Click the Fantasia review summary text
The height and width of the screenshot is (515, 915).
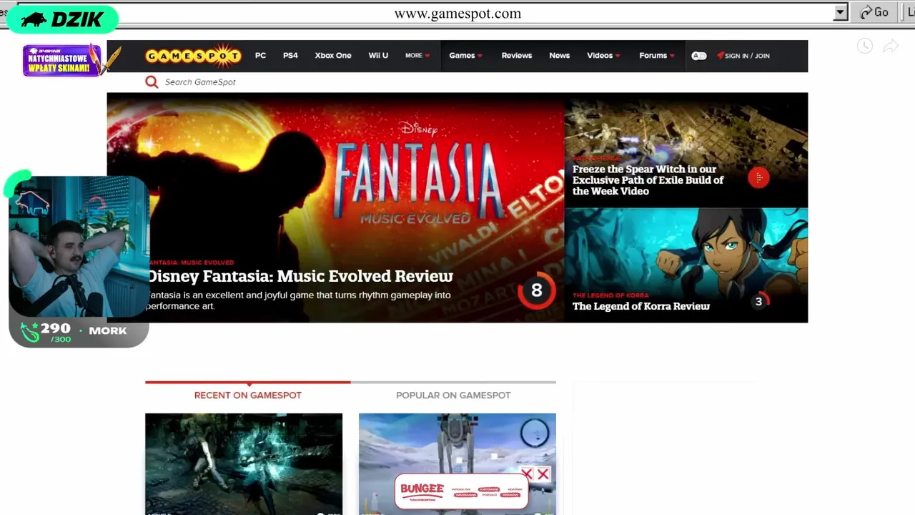point(299,300)
